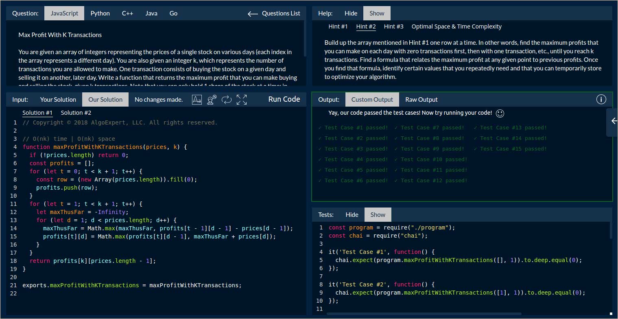Hide the Tests panel
This screenshot has width=618, height=319.
coord(352,215)
